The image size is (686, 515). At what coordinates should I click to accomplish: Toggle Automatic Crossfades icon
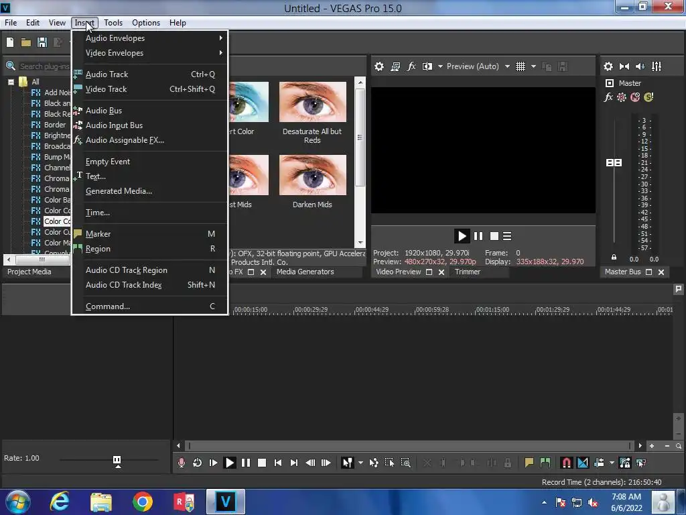click(x=583, y=463)
